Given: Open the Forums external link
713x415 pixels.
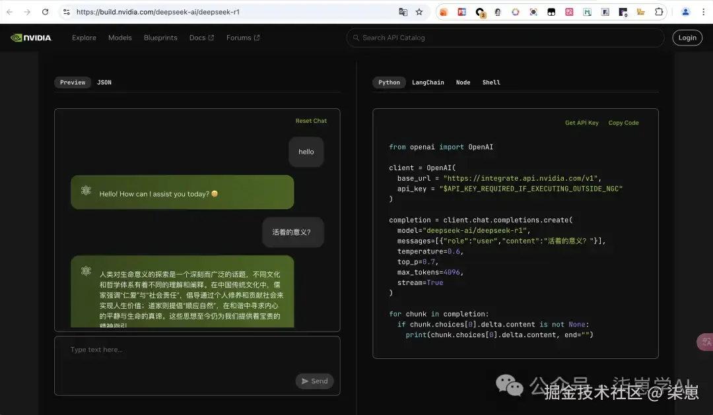Looking at the screenshot, I should (243, 38).
